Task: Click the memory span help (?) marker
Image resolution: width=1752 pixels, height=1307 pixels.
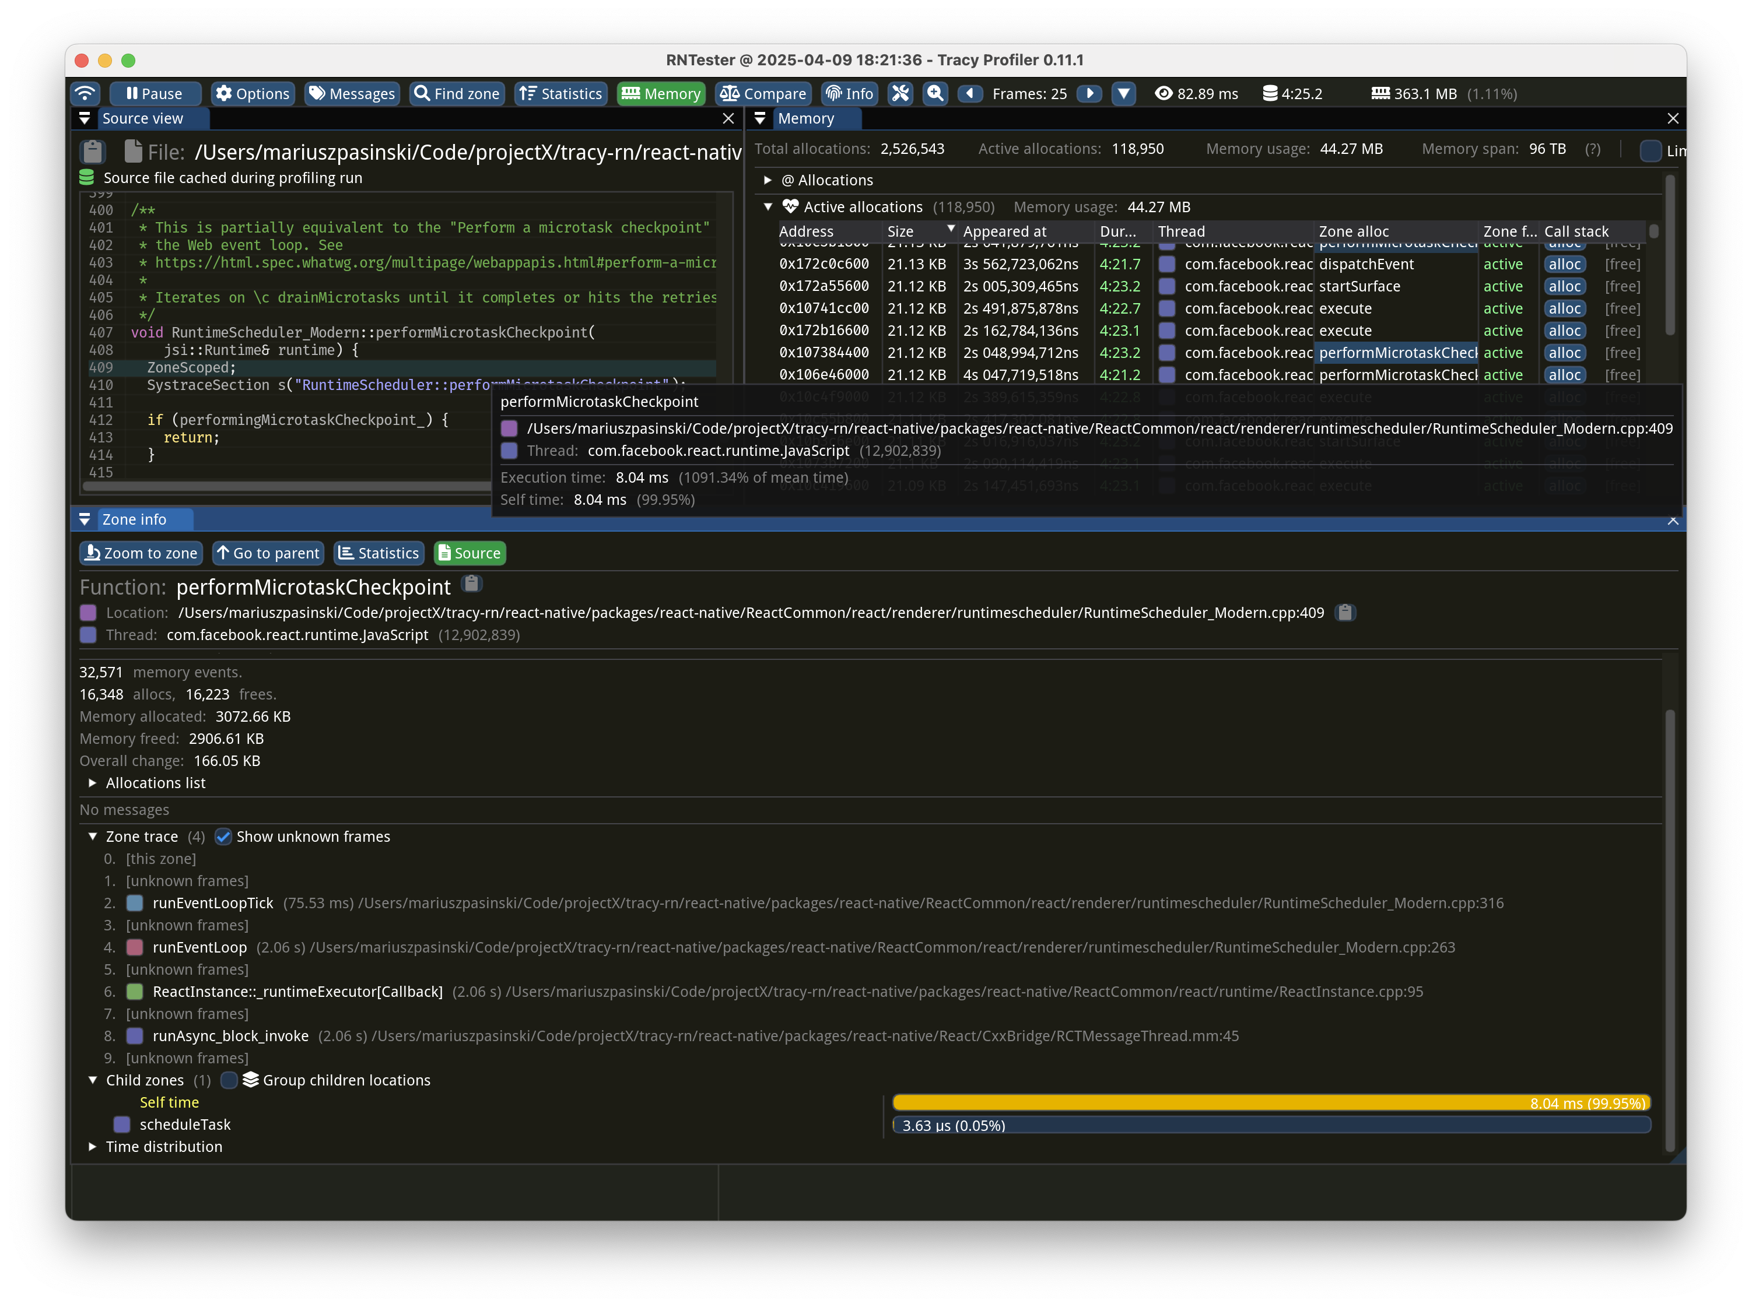Action: pos(1592,149)
